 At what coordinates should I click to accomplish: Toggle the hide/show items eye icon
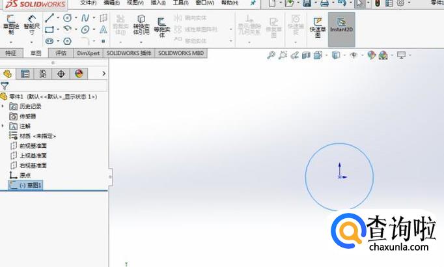coord(354,55)
